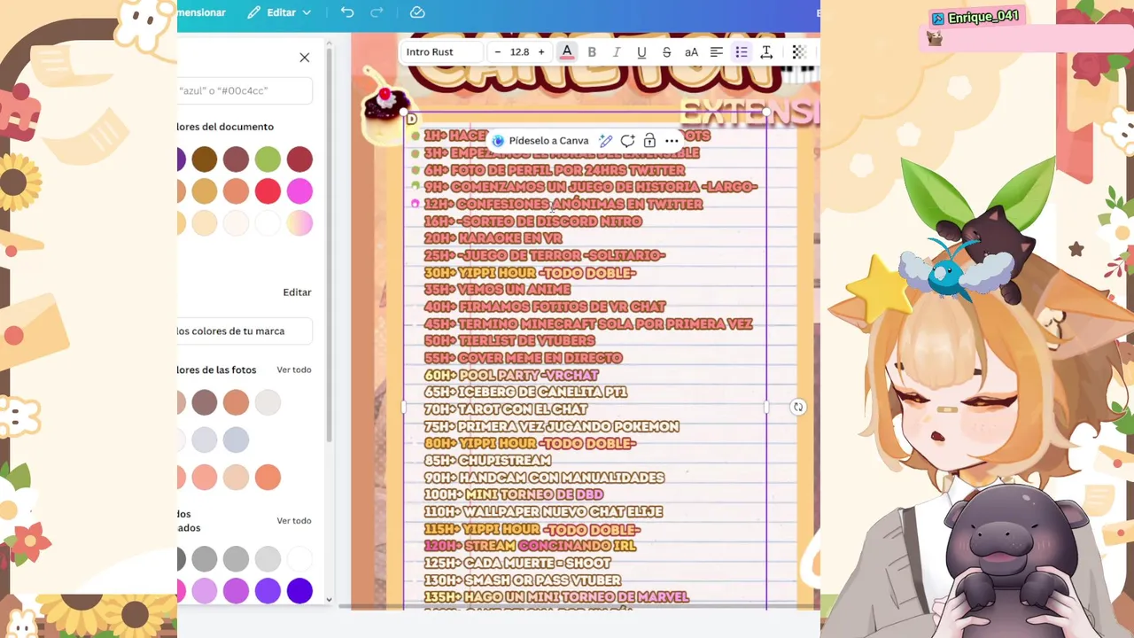
Task: Open the more options ellipsis menu
Action: (672, 141)
